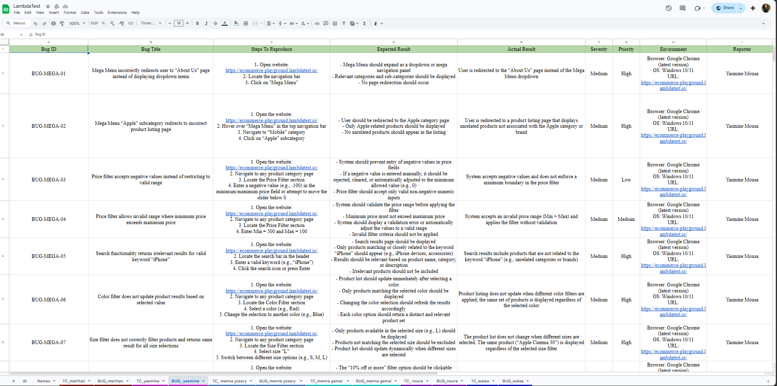The width and height of the screenshot is (777, 386).
Task: Open the Format menu
Action: [70, 13]
